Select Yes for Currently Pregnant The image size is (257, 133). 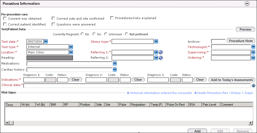pyautogui.click(x=94, y=34)
